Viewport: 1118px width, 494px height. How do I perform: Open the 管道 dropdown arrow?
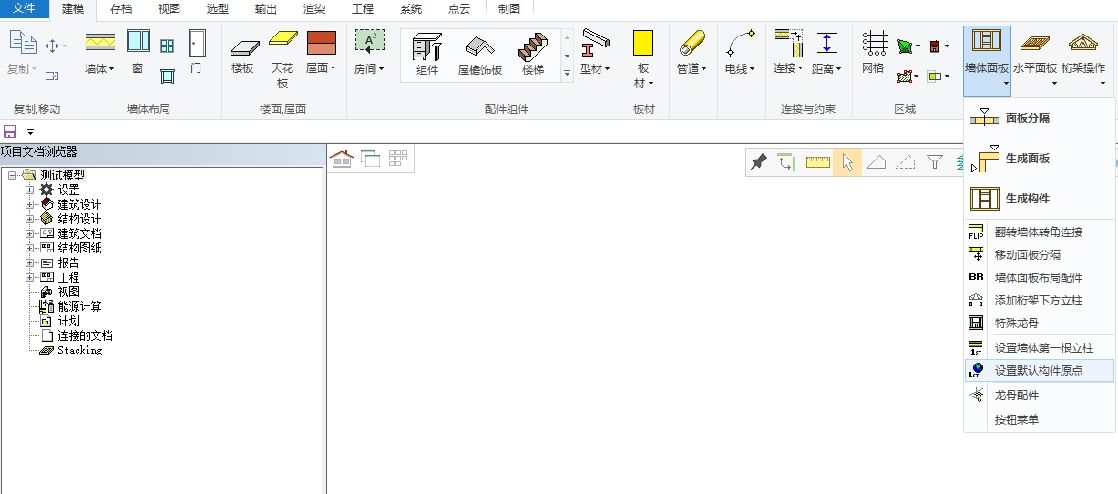pos(704,68)
